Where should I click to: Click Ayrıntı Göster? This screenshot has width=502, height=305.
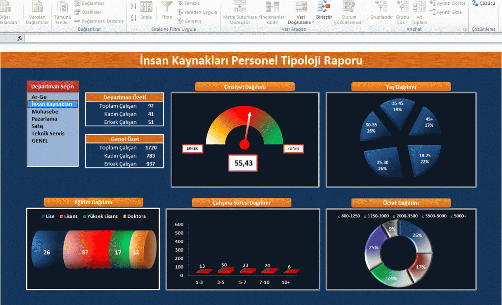pos(448,3)
